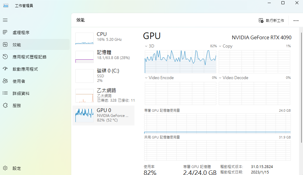Viewport: 303px width, 175px height.
Task: Click the GPU 0 mini graph
Action: (x=85, y=115)
